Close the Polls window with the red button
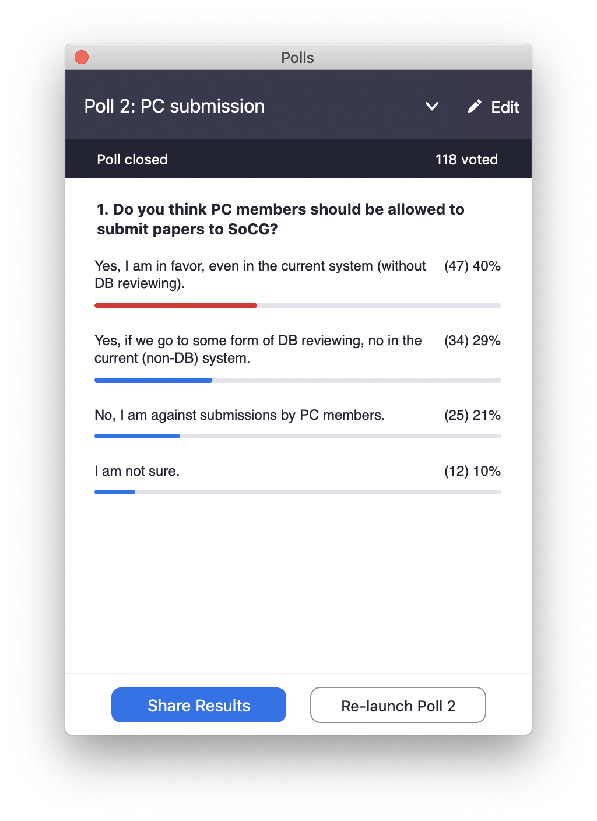 coord(82,57)
